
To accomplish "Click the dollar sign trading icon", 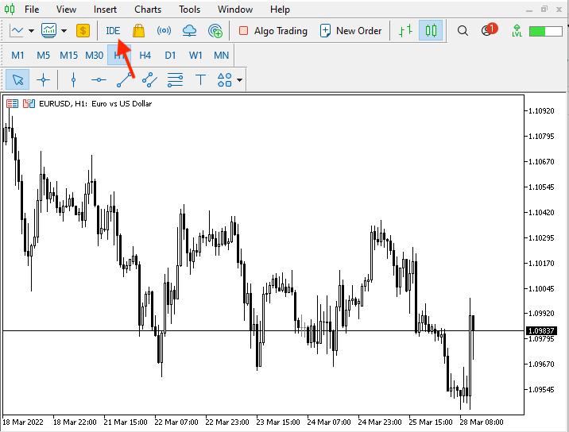I will (x=83, y=31).
